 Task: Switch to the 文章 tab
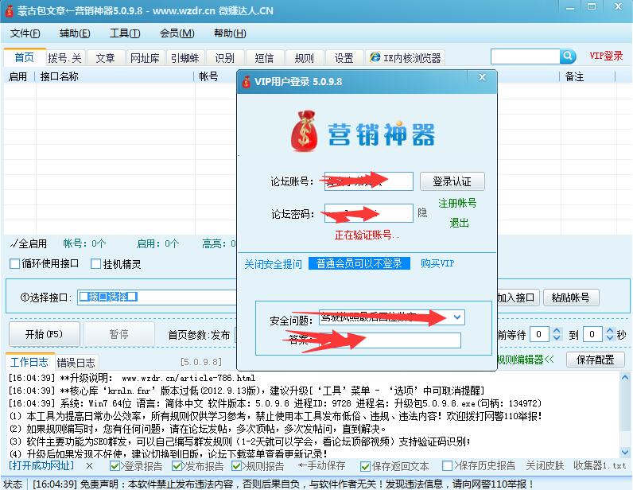coord(105,58)
